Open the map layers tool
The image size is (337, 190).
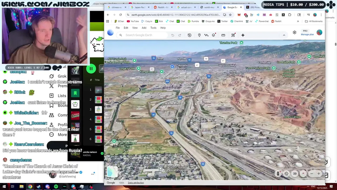click(214, 35)
